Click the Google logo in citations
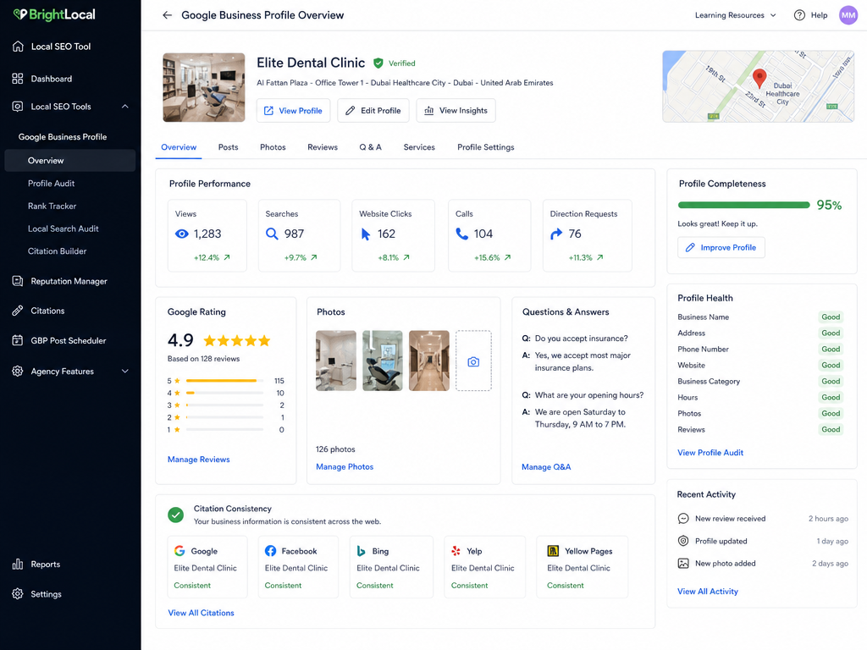 coord(179,550)
